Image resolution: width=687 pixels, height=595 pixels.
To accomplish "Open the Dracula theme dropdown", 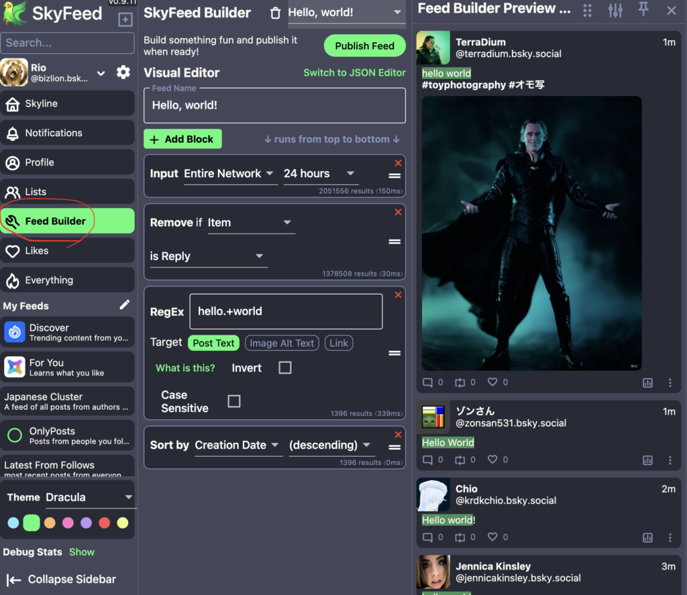I will point(90,497).
